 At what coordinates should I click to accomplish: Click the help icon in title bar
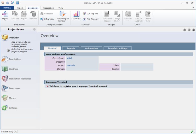7,3
